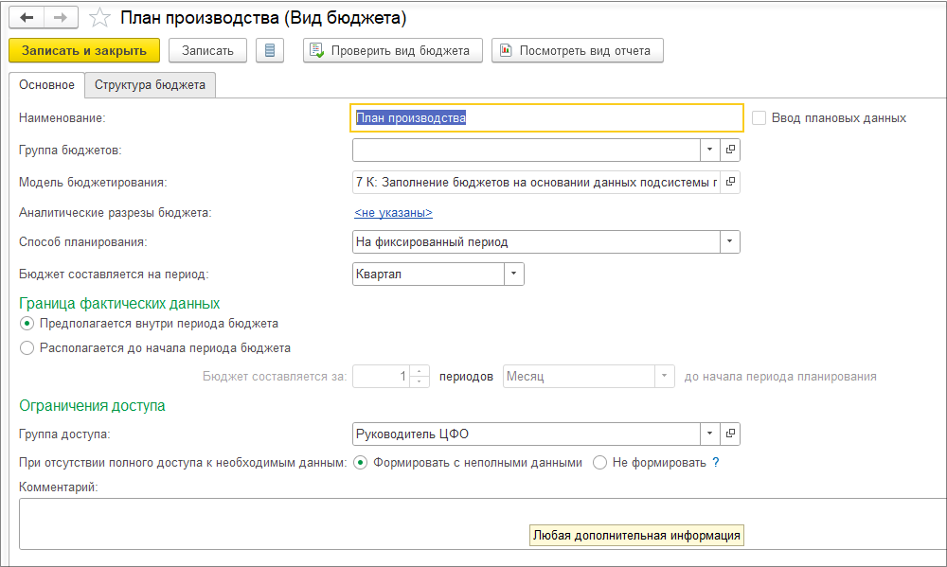Viewport: 947px width, 567px height.
Task: Select Располагается до начала периода бюджета
Action: [27, 347]
